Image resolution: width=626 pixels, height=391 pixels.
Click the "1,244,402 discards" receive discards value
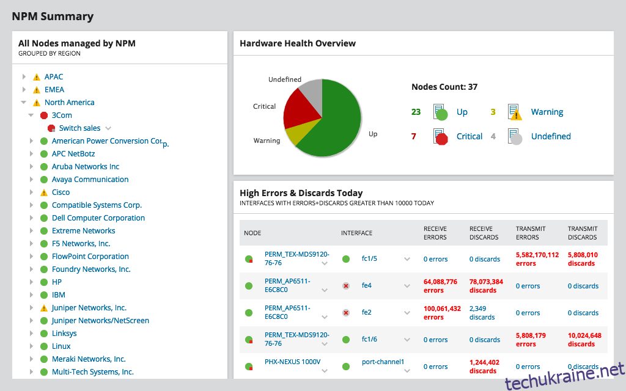click(484, 367)
